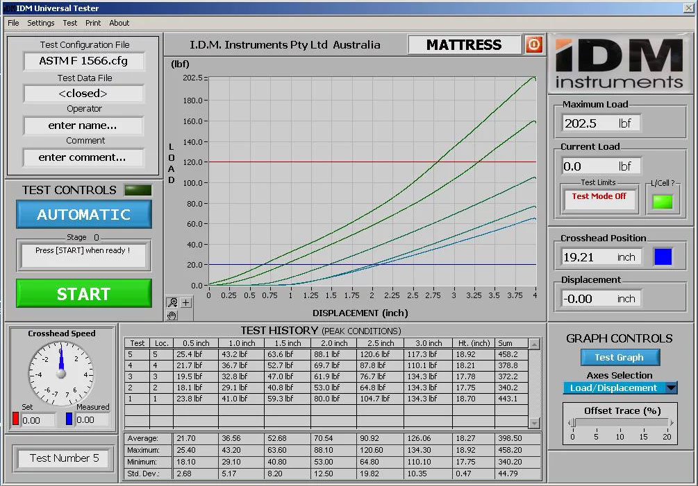Click the Test Controls status LED

click(138, 190)
